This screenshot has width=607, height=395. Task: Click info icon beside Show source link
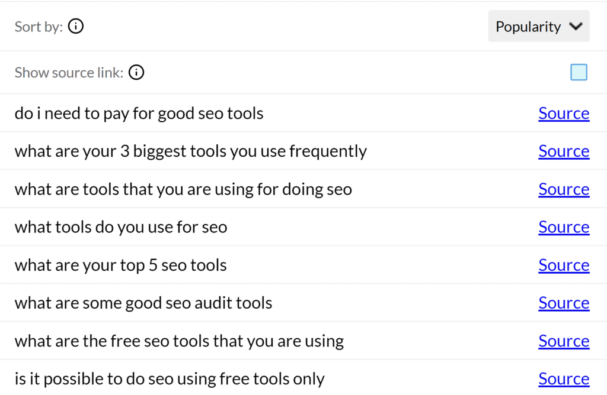point(136,73)
